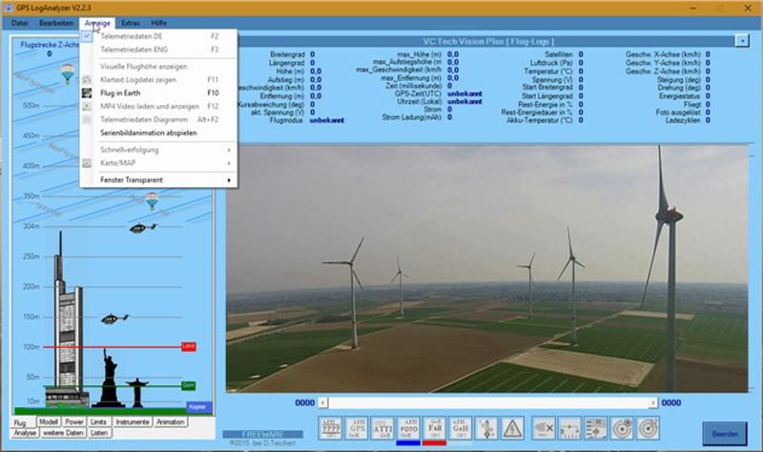This screenshot has width=763, height=452.
Task: Click the timeline slider right arrow
Action: click(653, 402)
